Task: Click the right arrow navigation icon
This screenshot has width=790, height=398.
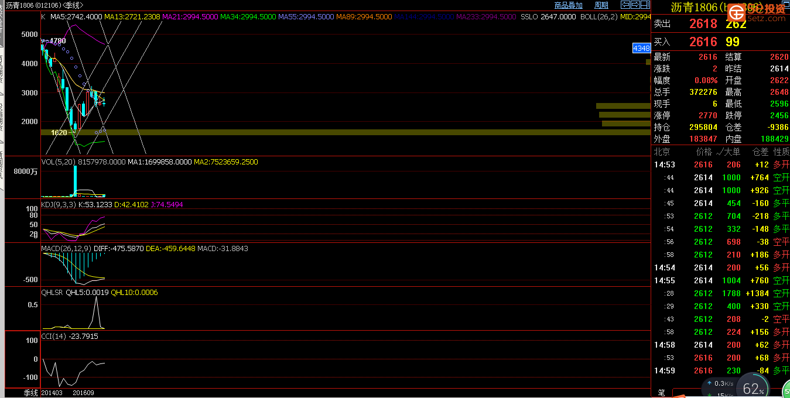Action: coord(634,5)
